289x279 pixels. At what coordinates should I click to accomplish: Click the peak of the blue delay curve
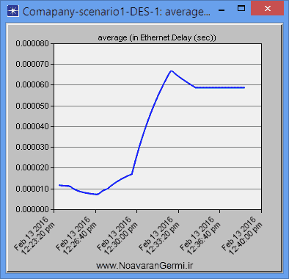pyautogui.click(x=171, y=71)
